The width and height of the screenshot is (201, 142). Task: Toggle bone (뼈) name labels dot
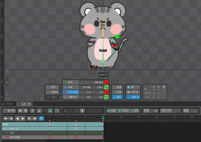pyautogui.click(x=163, y=89)
